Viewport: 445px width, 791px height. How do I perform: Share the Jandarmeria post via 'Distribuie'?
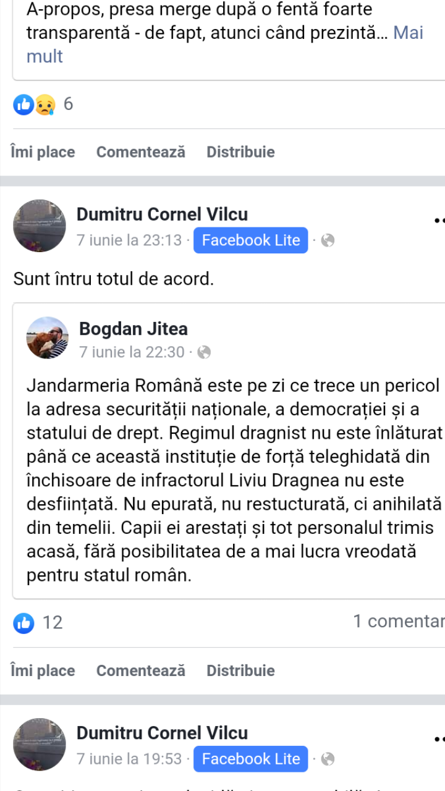click(240, 670)
